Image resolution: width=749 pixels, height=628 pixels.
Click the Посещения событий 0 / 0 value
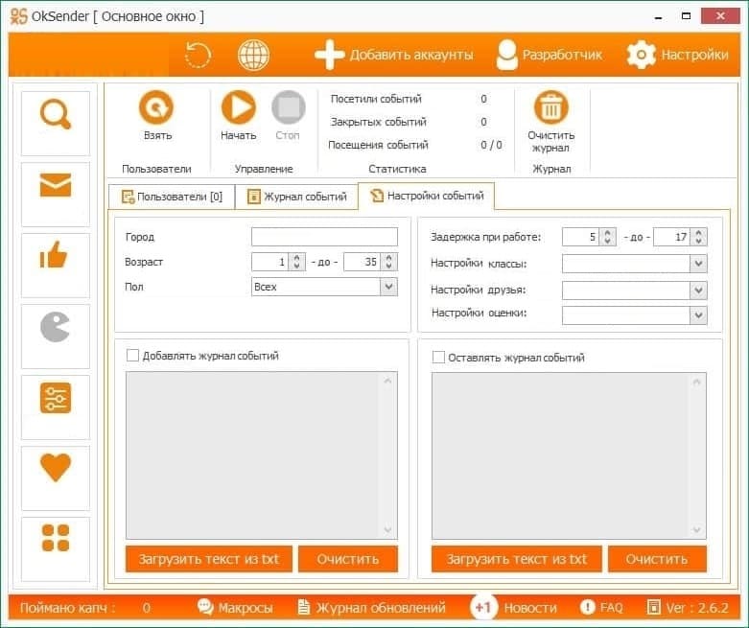(491, 145)
